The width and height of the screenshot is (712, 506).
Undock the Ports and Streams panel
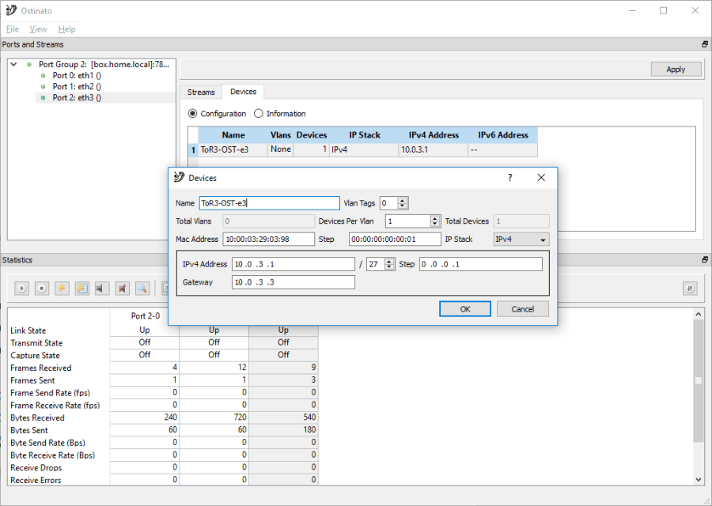pyautogui.click(x=705, y=44)
